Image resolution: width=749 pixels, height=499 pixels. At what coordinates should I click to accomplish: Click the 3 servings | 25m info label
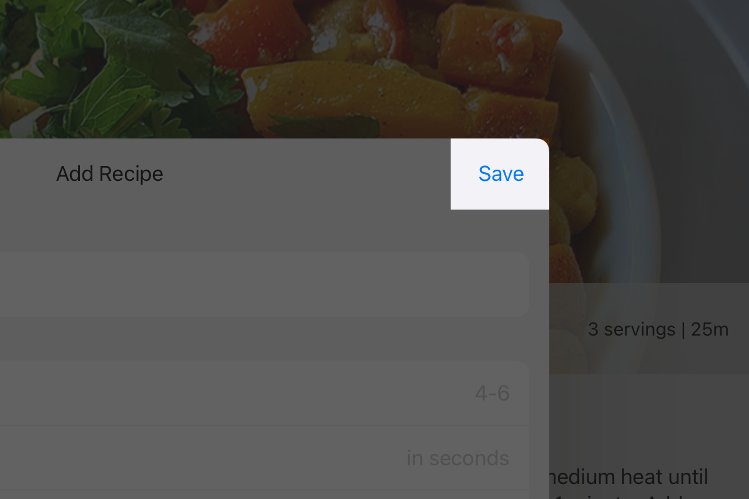pyautogui.click(x=658, y=329)
